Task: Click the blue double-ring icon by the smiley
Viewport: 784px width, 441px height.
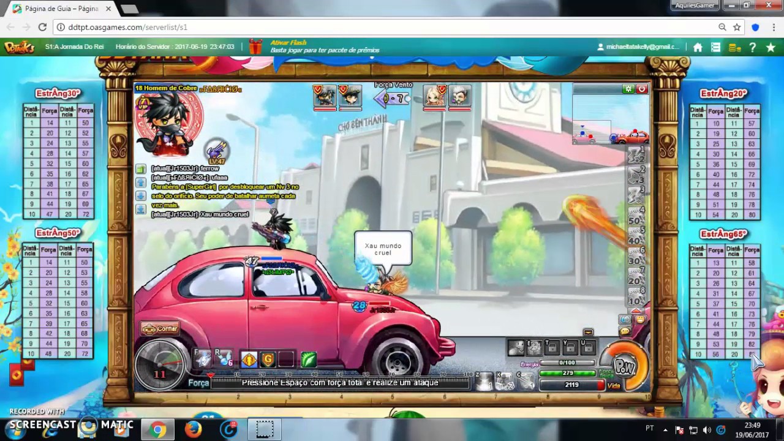Action: (x=625, y=320)
